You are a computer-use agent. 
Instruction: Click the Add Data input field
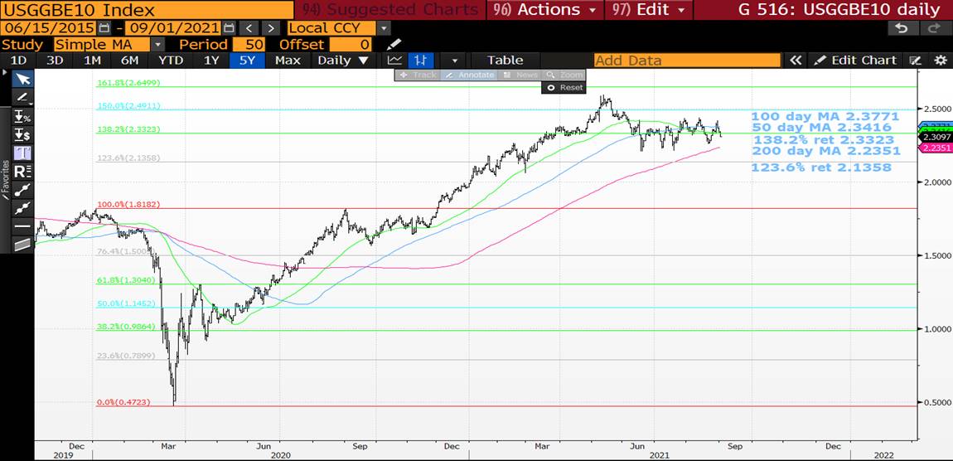687,61
